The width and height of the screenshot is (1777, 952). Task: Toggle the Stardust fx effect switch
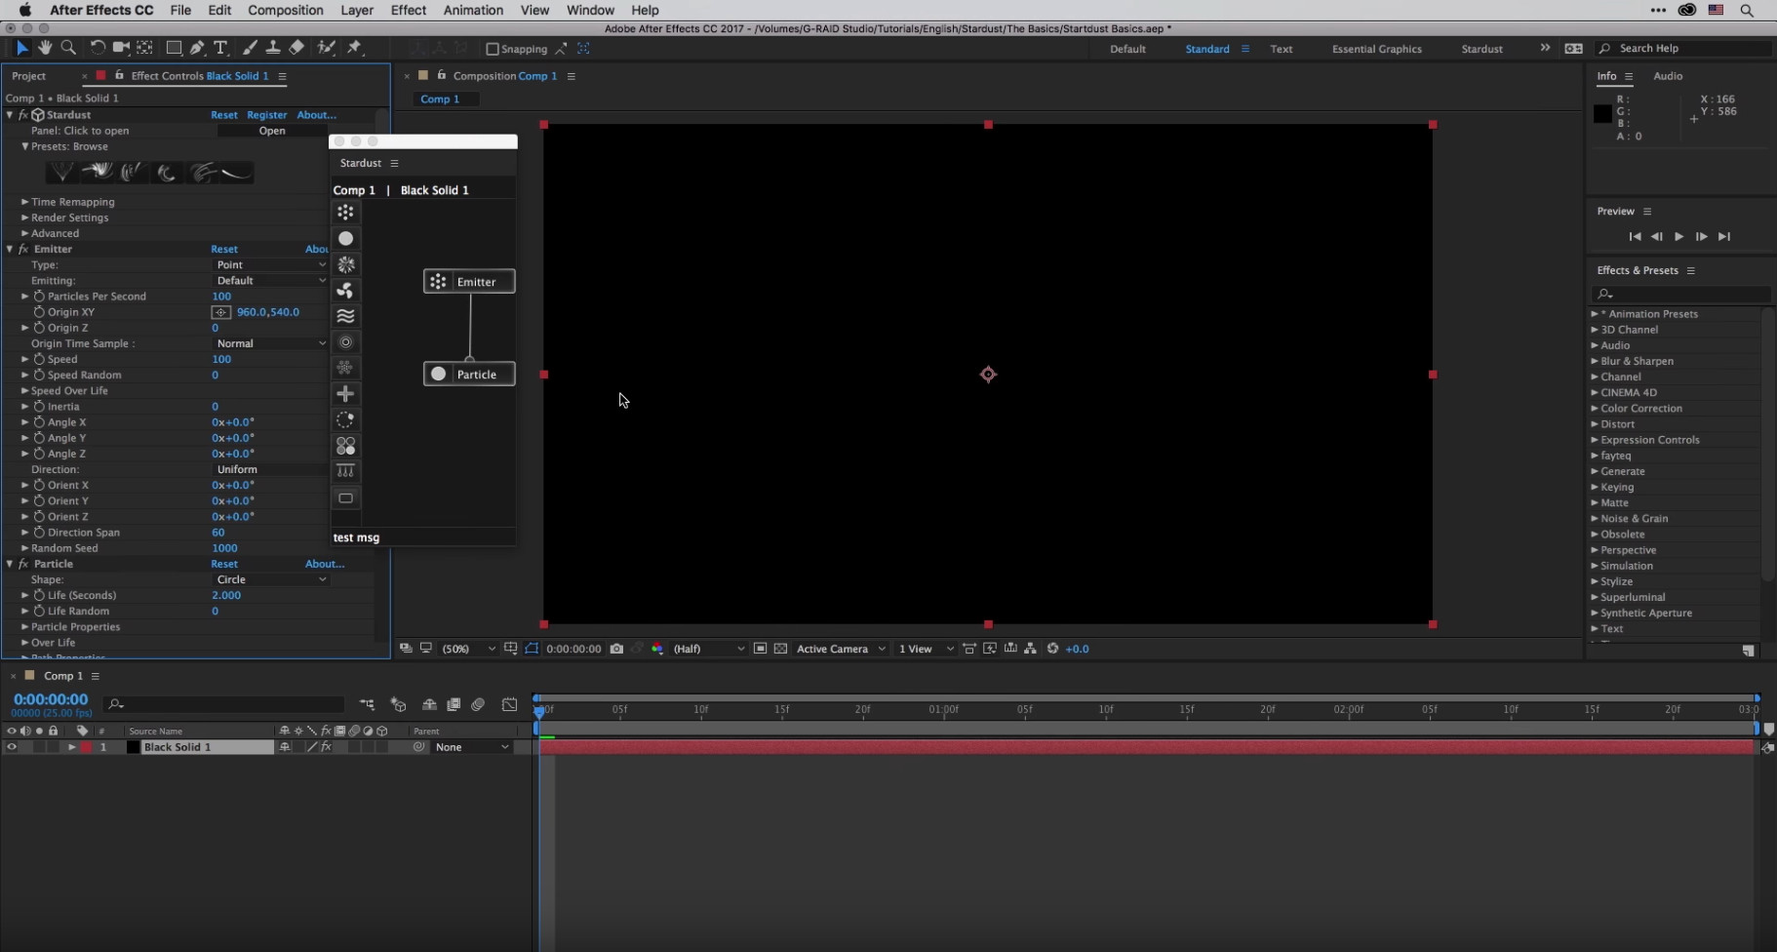(x=23, y=115)
